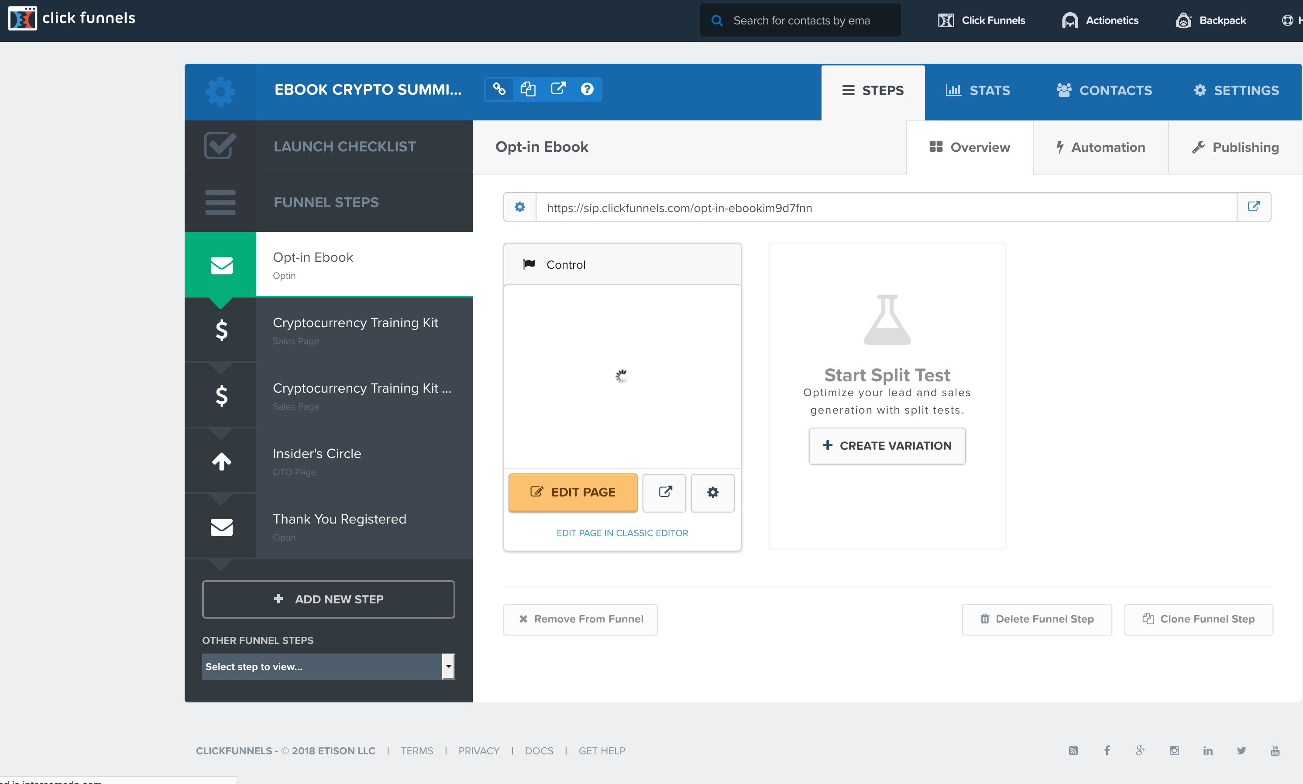The image size is (1303, 784).
Task: Click the page URL text field
Action: coord(887,208)
